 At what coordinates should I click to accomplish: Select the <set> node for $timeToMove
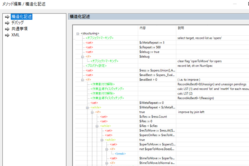[x=114, y=158]
